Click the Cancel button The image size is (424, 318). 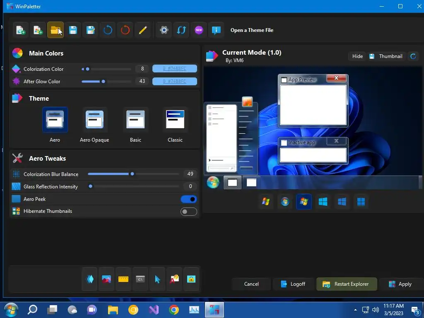(x=251, y=284)
